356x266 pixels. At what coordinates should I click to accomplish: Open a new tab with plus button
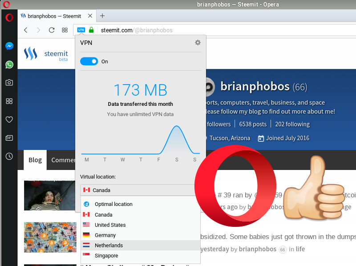point(102,16)
